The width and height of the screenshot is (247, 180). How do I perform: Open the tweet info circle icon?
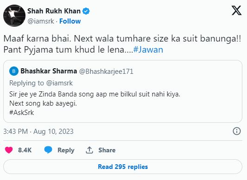click(x=237, y=131)
